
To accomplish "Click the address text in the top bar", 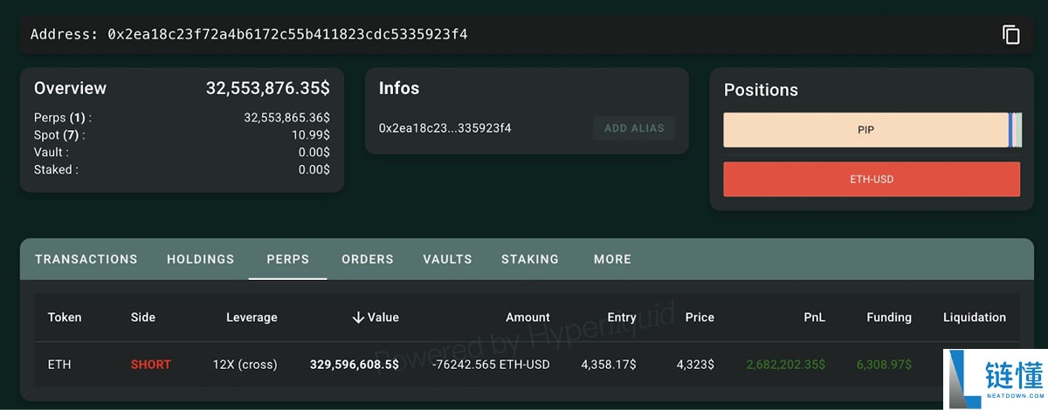I will 249,35.
